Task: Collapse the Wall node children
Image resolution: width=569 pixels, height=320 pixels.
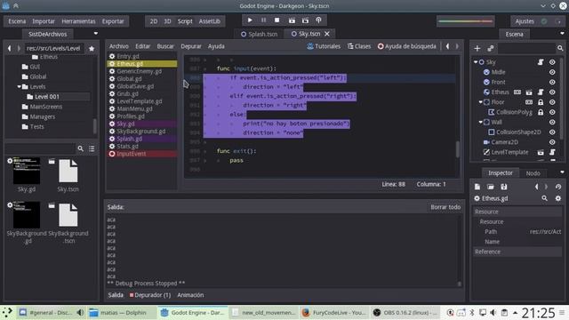Action: [480, 123]
